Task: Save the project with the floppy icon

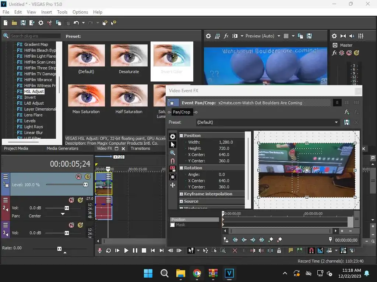Action: 23,23
